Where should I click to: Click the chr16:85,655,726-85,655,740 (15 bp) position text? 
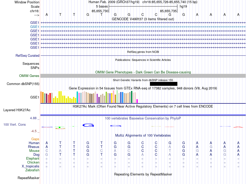click(170, 2)
